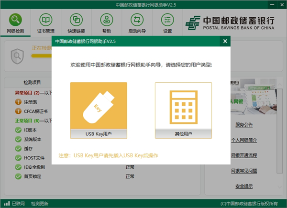Select the USB Key用户 tile
Image resolution: width=287 pixels, height=208 pixels.
(99, 110)
